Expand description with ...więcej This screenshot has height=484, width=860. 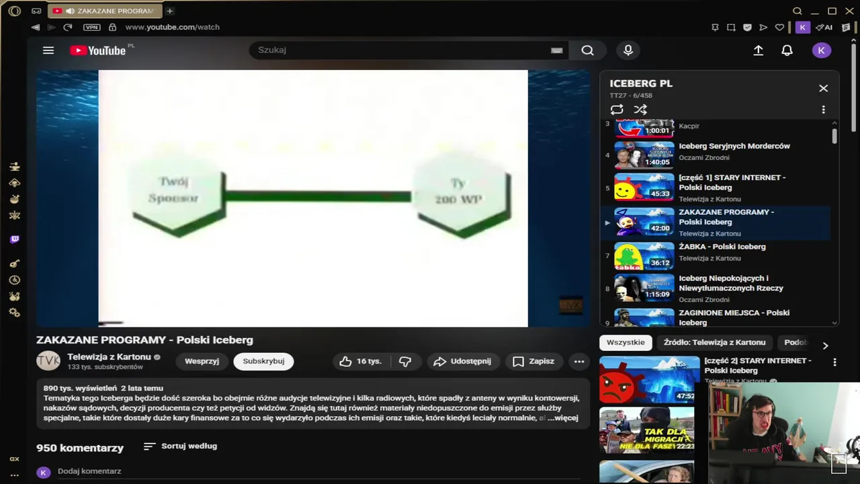[562, 418]
